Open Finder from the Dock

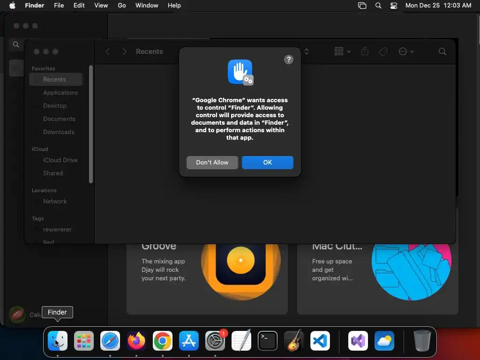tap(58, 341)
